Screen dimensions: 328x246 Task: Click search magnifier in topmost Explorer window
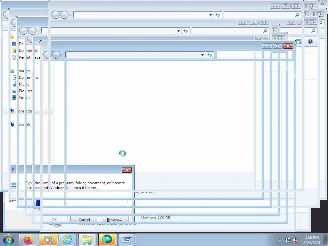(x=297, y=15)
